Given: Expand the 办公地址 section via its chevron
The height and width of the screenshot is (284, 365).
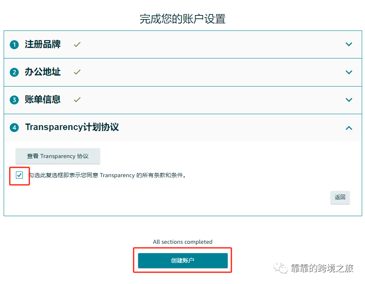Looking at the screenshot, I should [349, 72].
